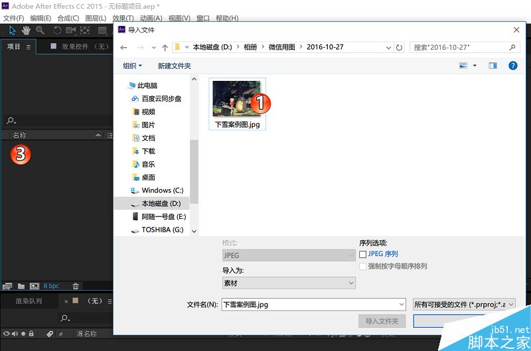Click the 导入文件夹 button
531x351 pixels.
pyautogui.click(x=382, y=321)
